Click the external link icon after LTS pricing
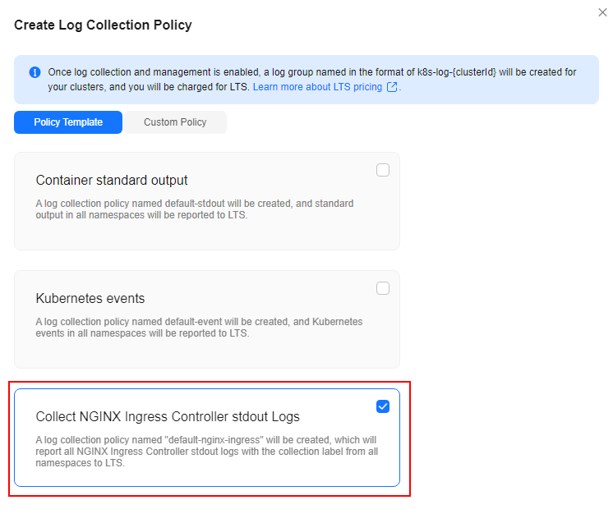This screenshot has width=613, height=523. 392,87
